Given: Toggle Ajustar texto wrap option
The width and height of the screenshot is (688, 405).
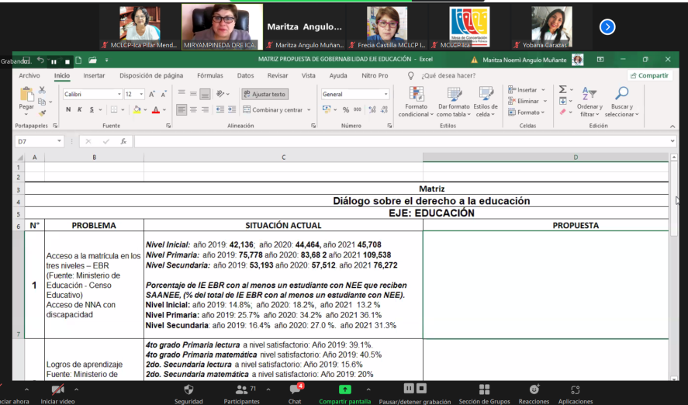Looking at the screenshot, I should 264,94.
